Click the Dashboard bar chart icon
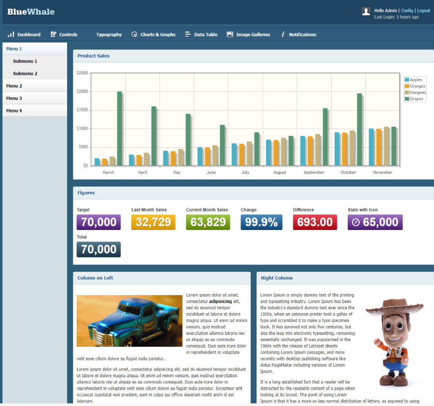 (11, 34)
